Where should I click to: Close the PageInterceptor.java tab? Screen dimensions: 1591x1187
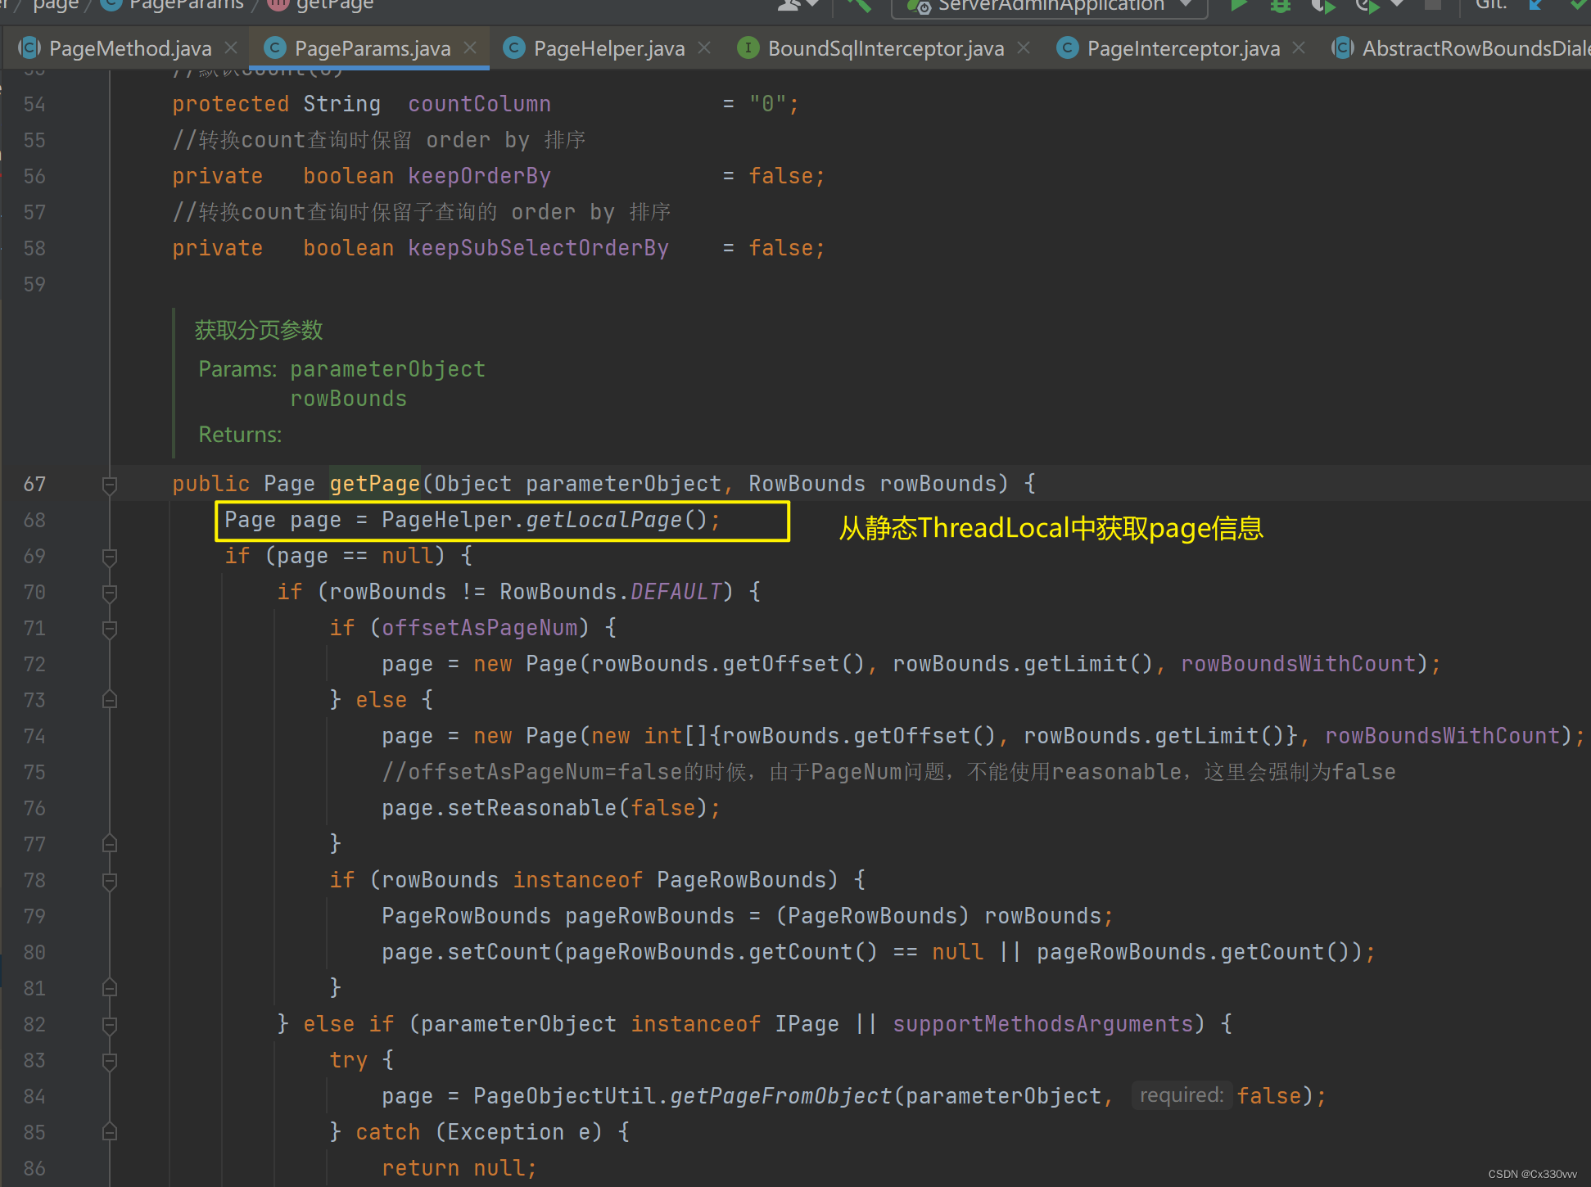[x=1299, y=48]
